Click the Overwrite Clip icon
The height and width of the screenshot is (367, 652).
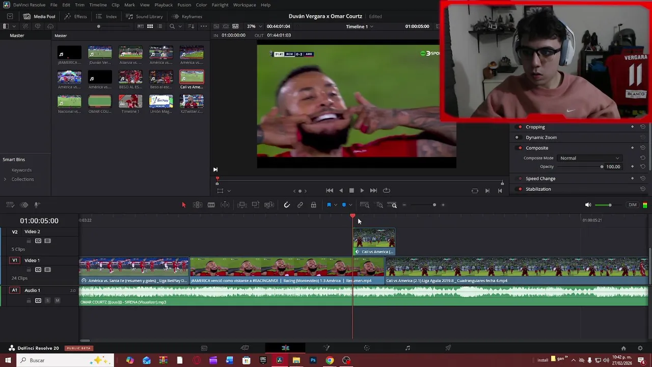pos(256,205)
